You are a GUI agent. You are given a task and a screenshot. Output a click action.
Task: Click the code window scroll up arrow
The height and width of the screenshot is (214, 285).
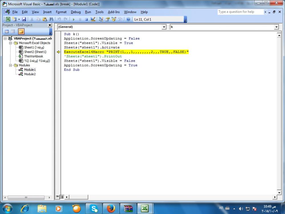tap(279, 35)
